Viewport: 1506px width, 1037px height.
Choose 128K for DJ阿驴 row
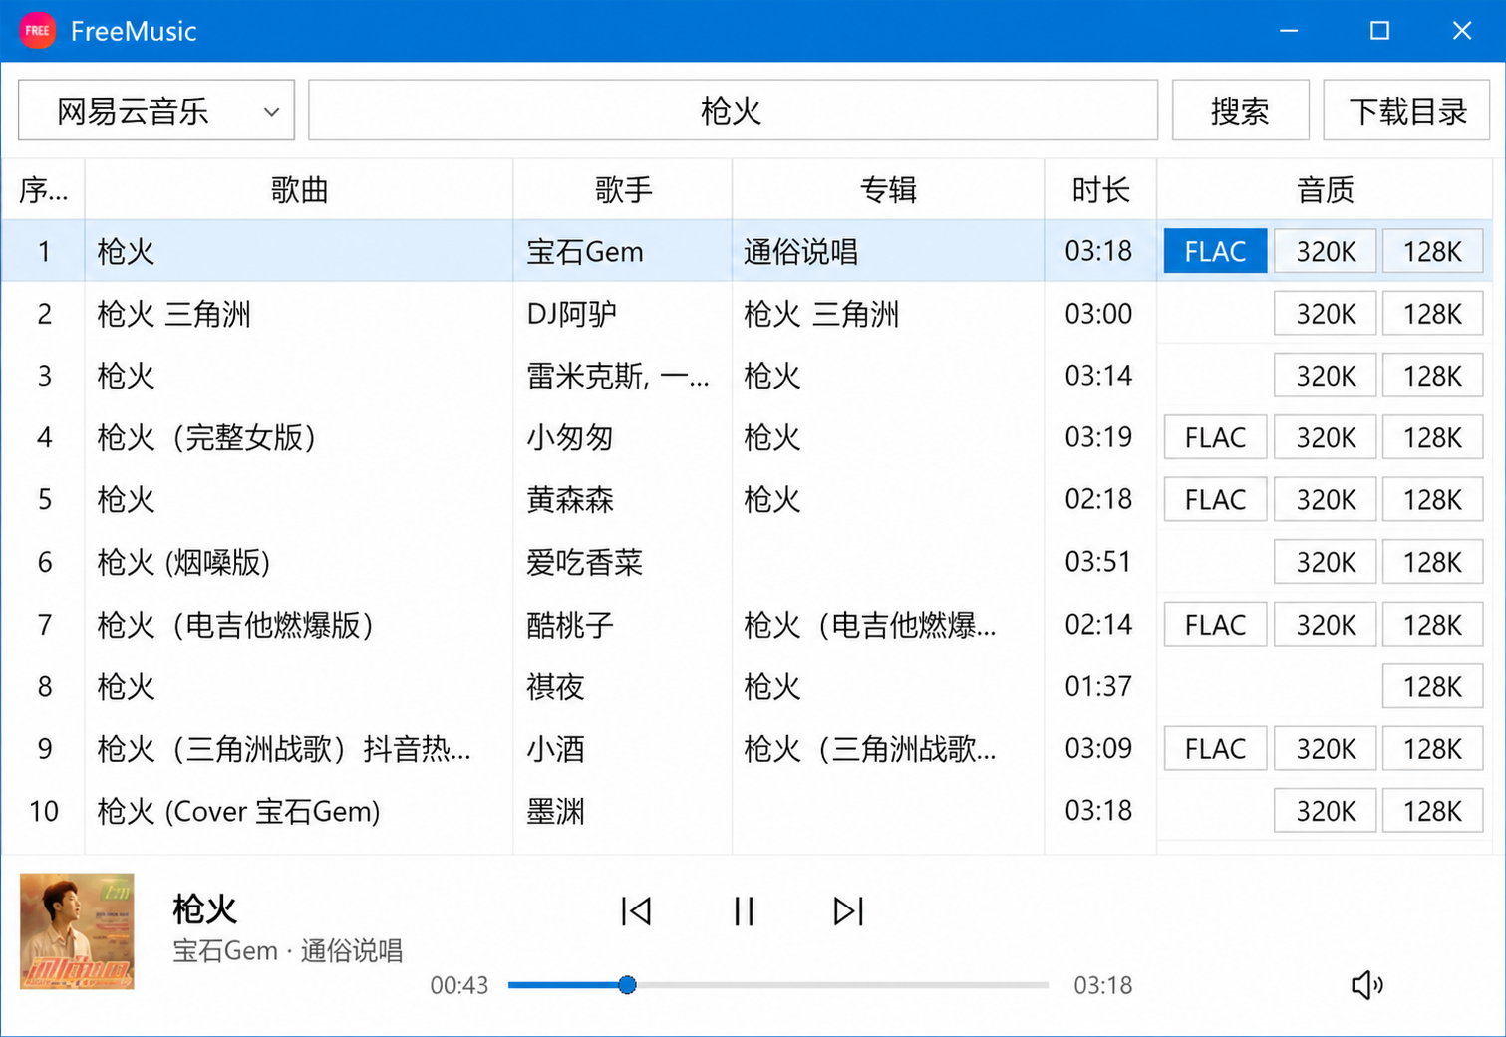(x=1432, y=314)
